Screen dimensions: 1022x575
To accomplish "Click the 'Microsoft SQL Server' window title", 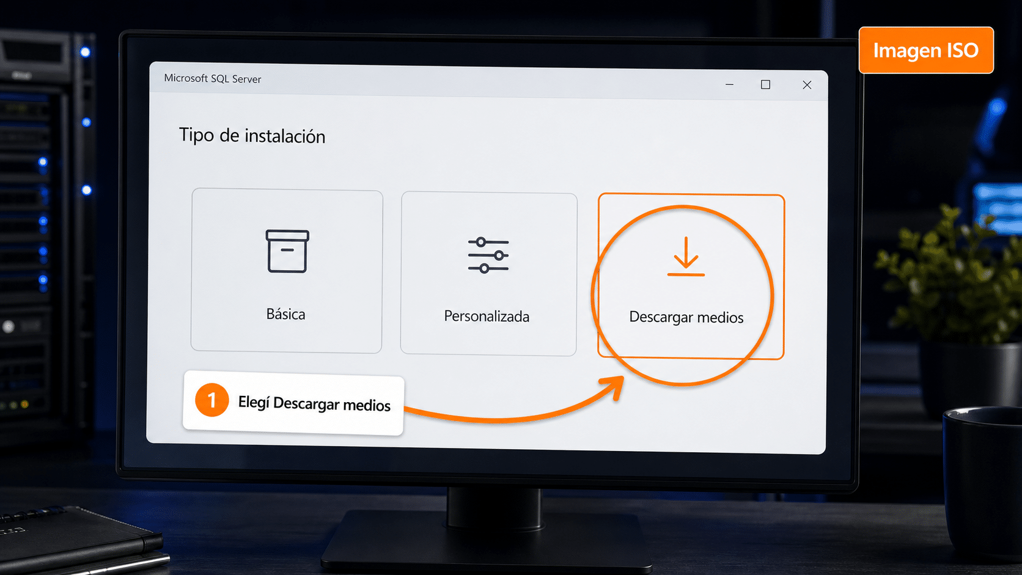I will click(212, 79).
